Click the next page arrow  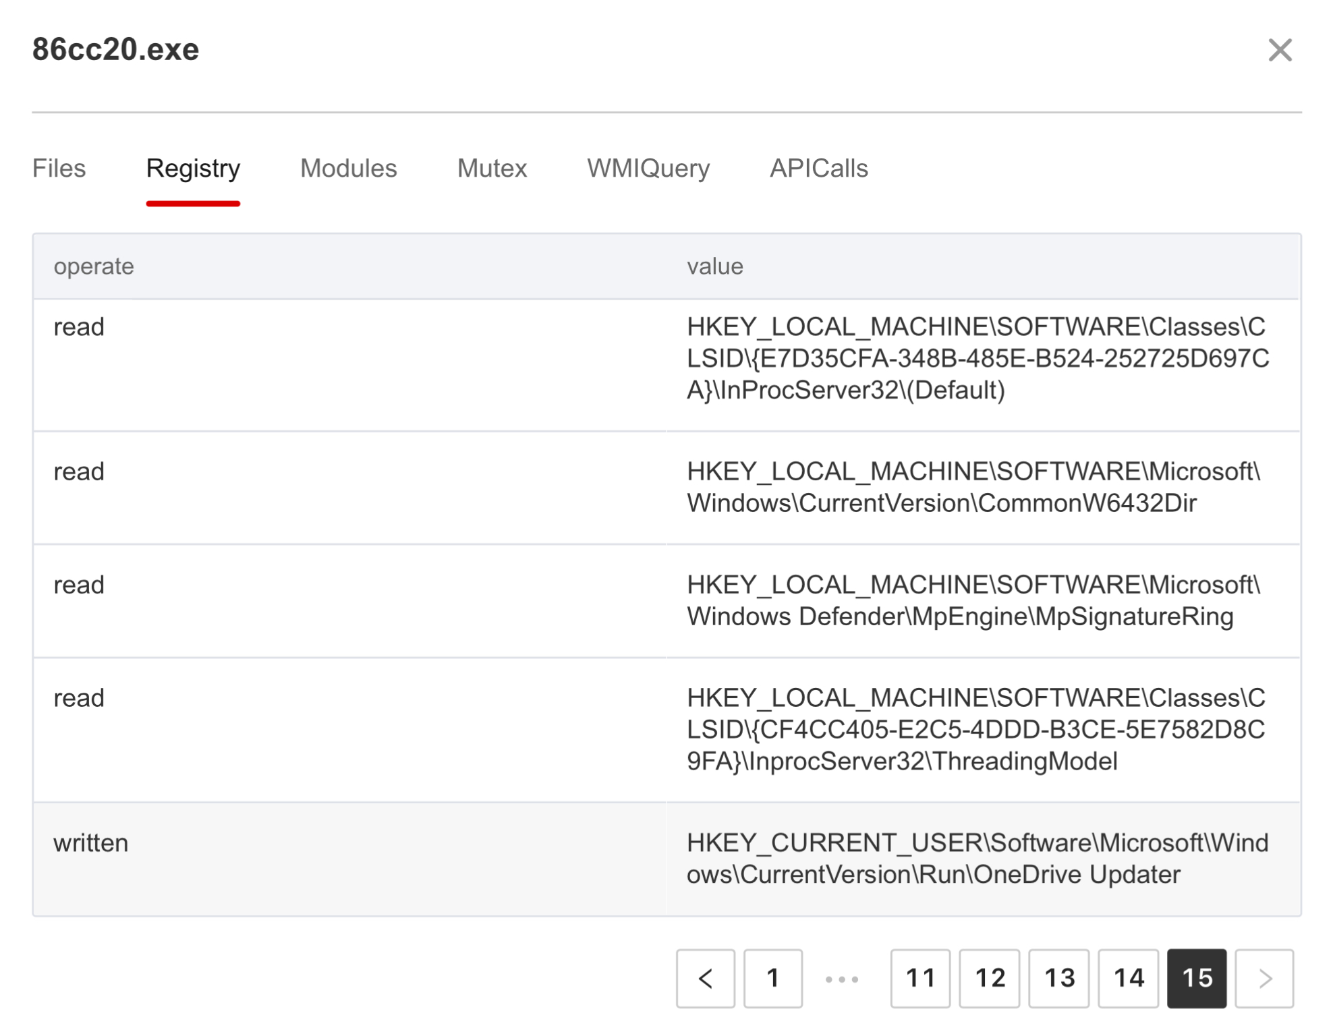click(1264, 978)
